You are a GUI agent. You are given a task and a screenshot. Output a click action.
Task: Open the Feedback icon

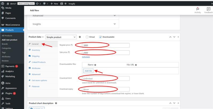point(208,10)
